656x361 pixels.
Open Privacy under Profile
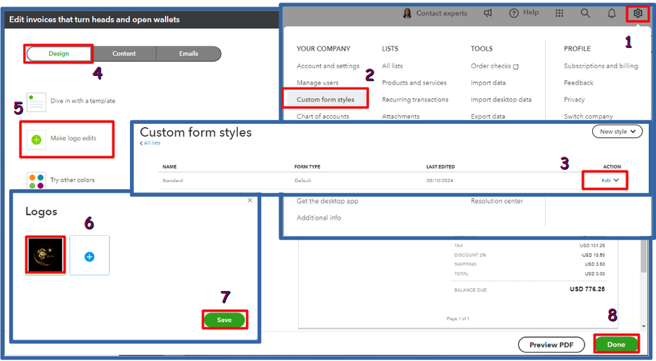click(x=574, y=100)
